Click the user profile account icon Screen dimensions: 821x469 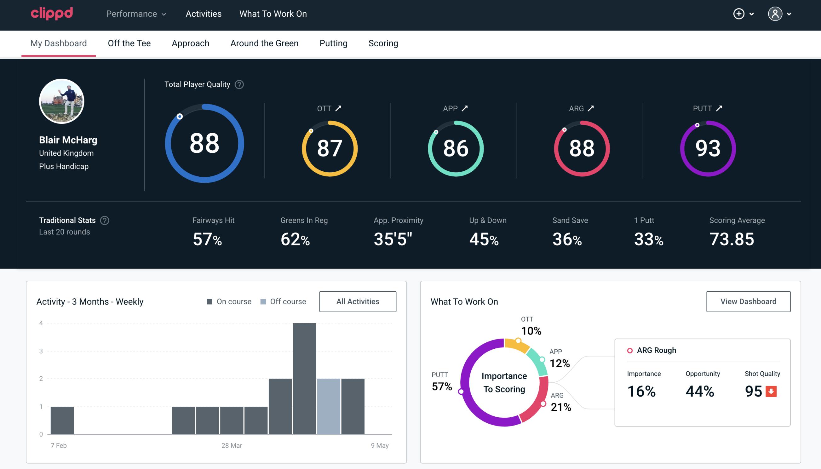coord(775,14)
